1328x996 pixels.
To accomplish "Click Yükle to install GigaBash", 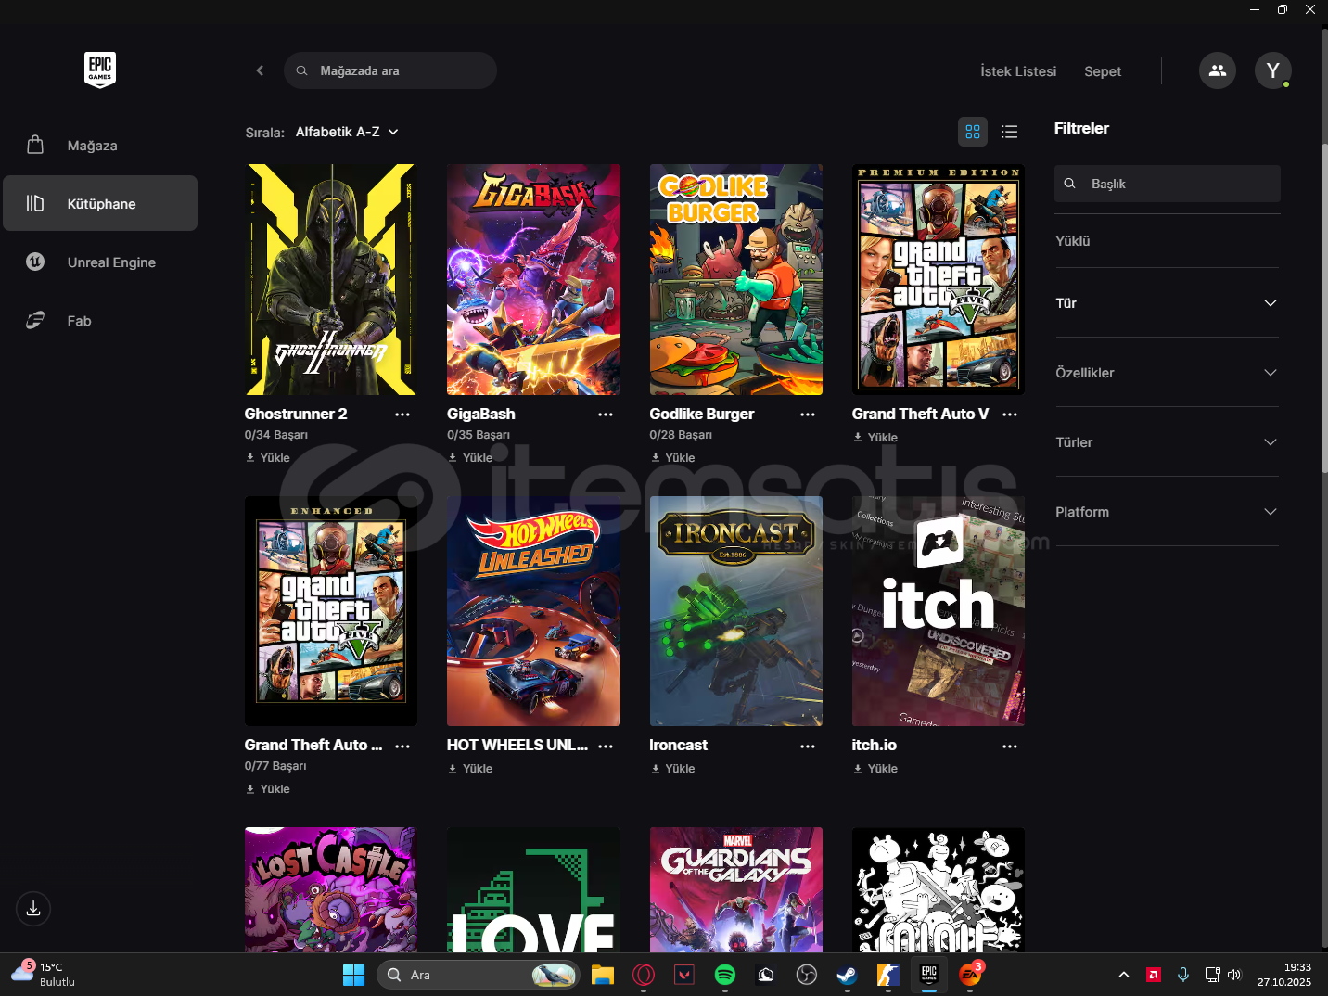I will click(x=470, y=457).
